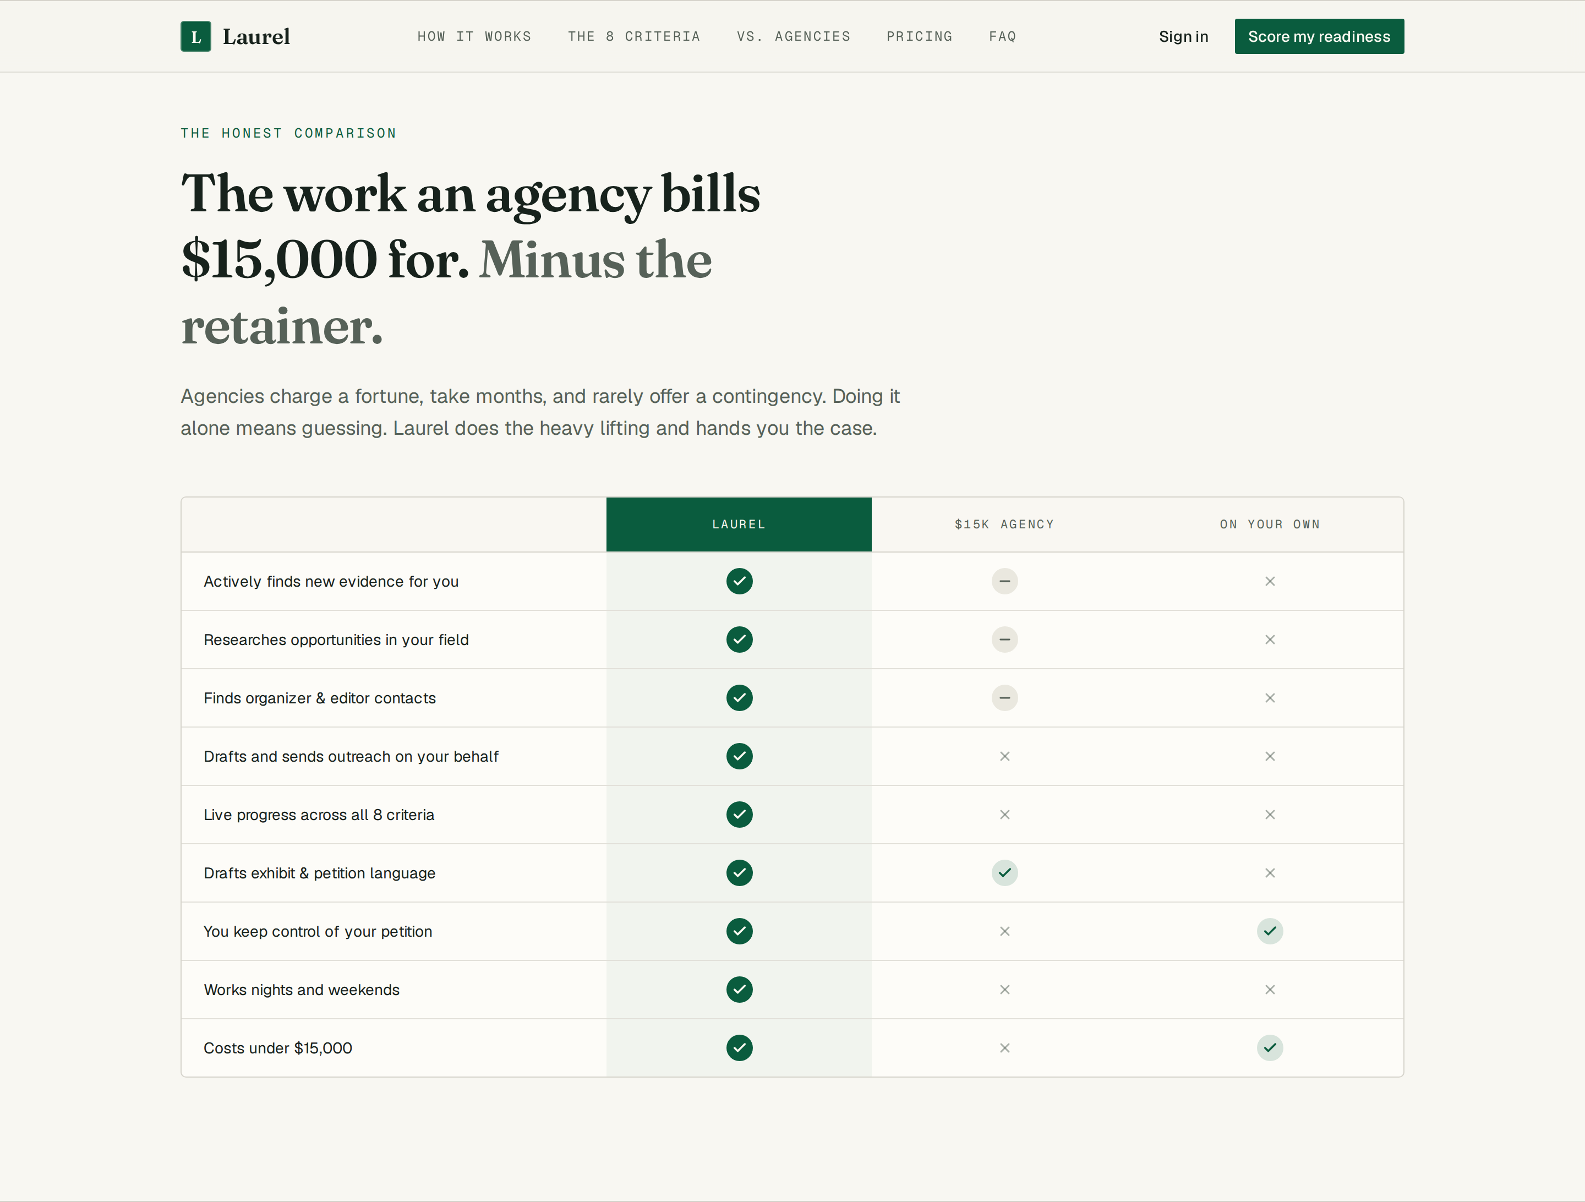Screen dimensions: 1585x1202
Task: Open the FAQ nav item
Action: pyautogui.click(x=1002, y=36)
